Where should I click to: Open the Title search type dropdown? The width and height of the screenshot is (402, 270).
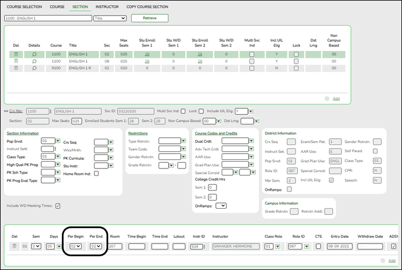point(109,18)
